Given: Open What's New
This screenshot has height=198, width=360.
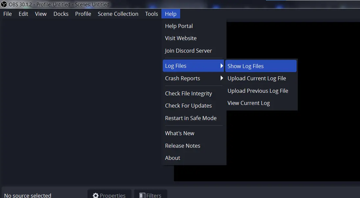Looking at the screenshot, I should coord(193,133).
